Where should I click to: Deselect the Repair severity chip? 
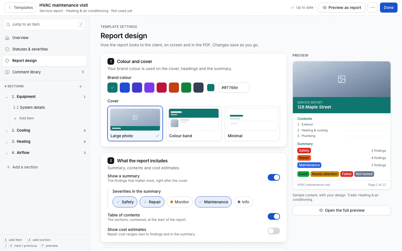tap(152, 202)
